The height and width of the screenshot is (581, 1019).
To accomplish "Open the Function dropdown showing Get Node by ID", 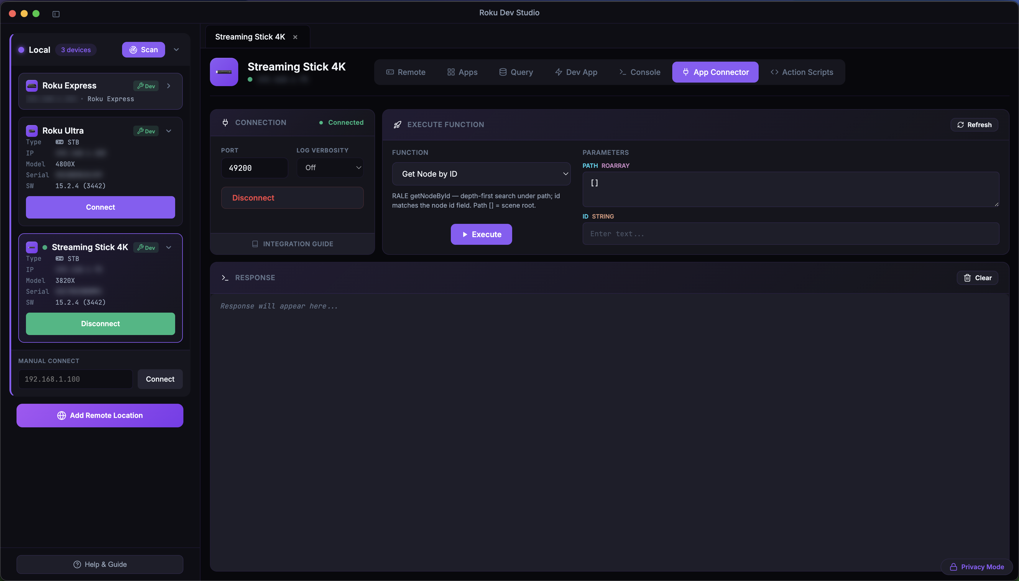I will tap(481, 174).
